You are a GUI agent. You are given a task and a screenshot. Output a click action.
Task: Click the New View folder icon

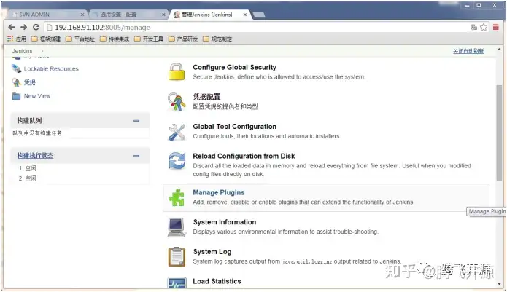coord(16,96)
